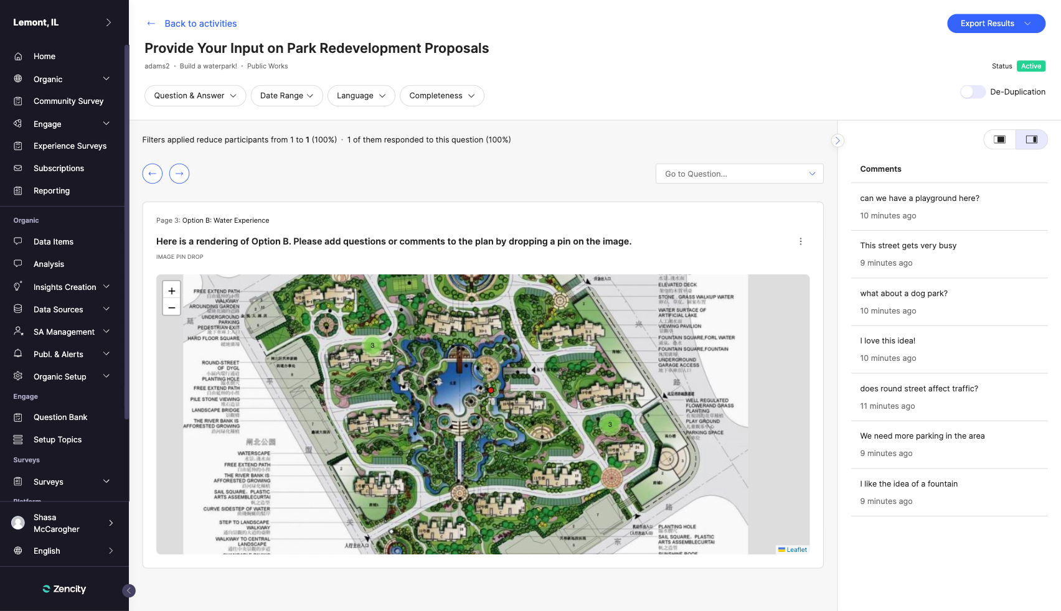This screenshot has width=1061, height=611.
Task: Open the three-dot question options menu
Action: [x=801, y=241]
